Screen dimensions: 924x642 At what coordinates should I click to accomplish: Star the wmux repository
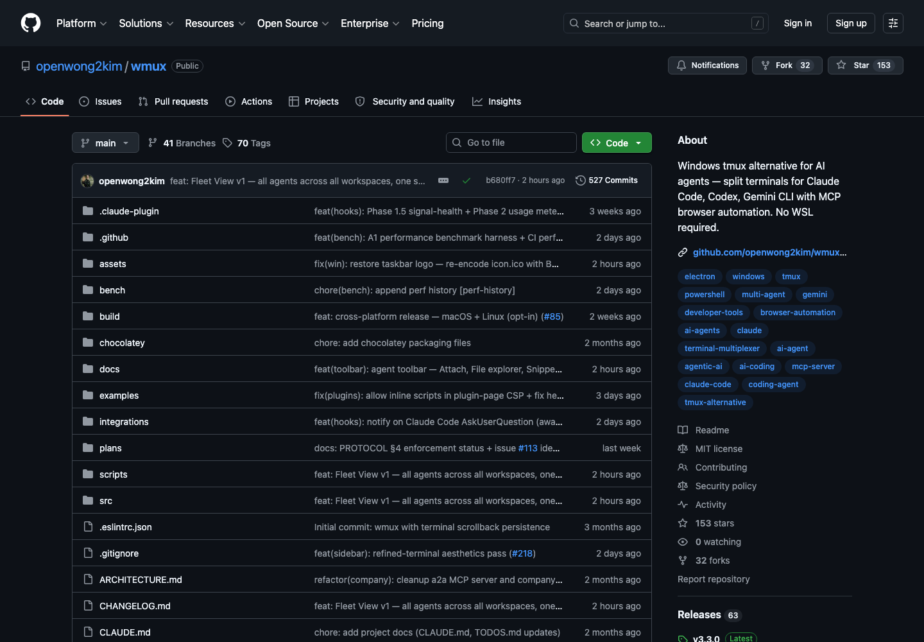coord(865,65)
